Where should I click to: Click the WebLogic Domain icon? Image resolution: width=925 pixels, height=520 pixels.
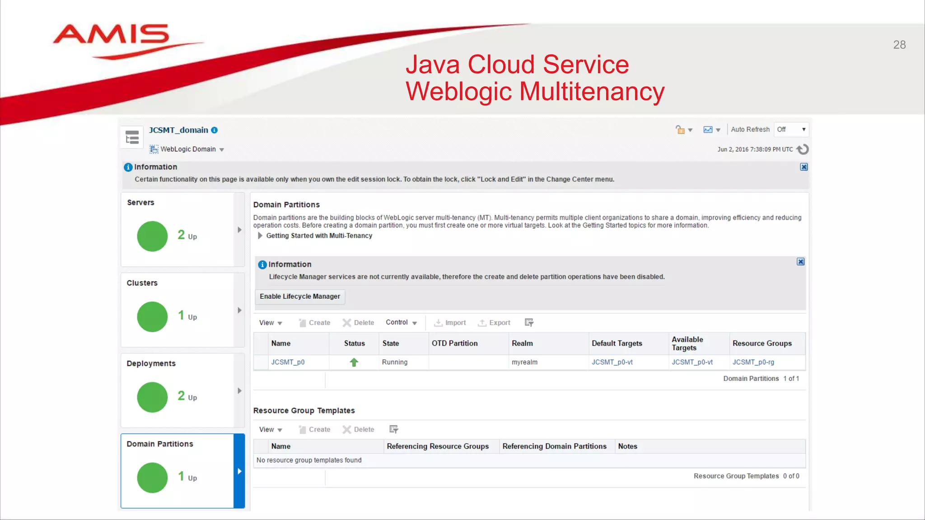[x=154, y=149]
